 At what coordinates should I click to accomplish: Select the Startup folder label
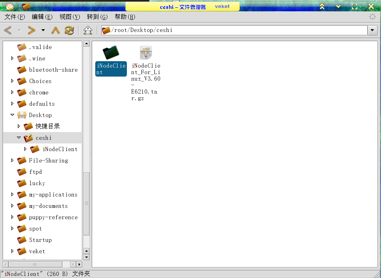click(41, 240)
